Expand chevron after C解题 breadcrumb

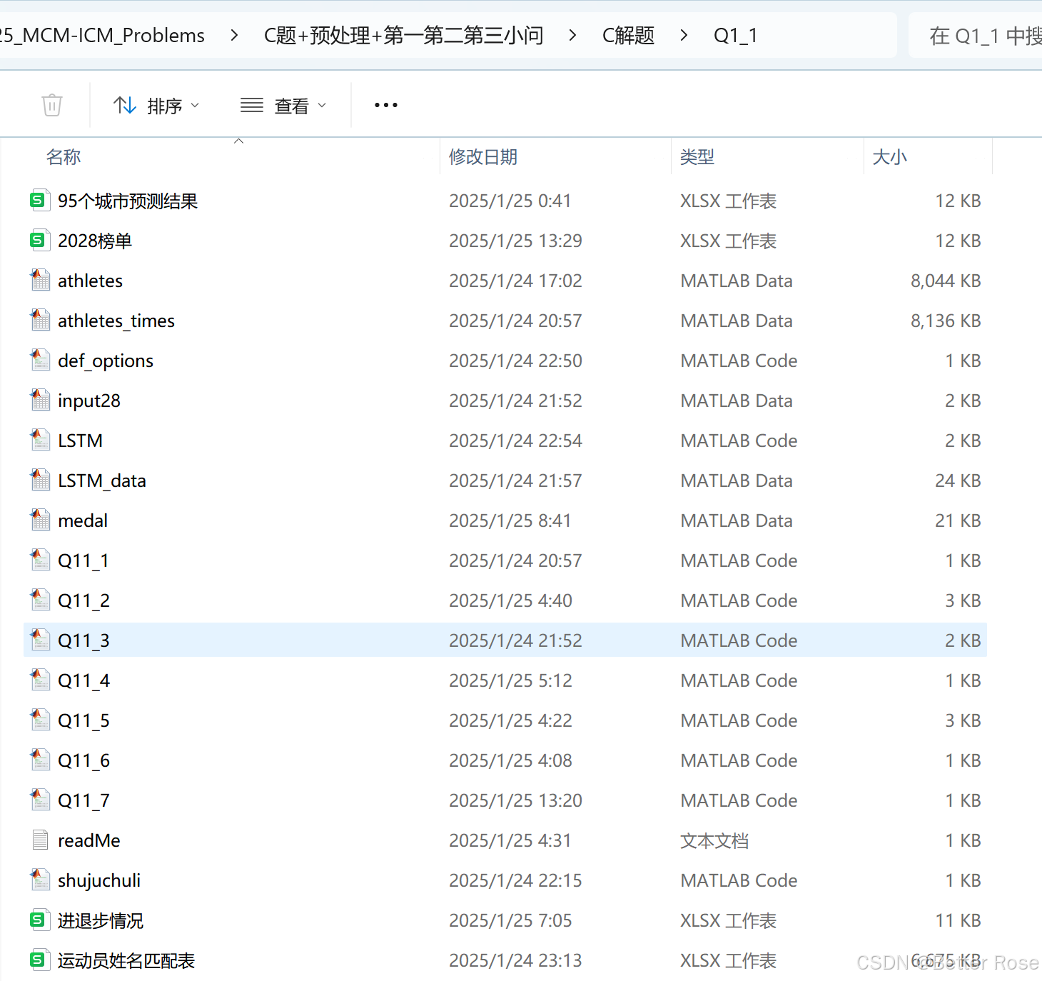684,35
